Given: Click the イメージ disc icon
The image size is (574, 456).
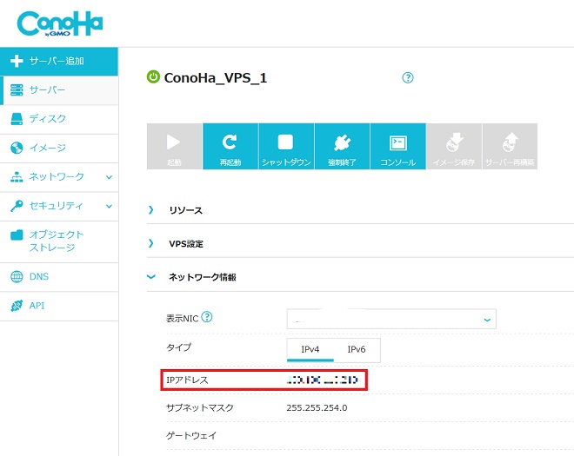Looking at the screenshot, I should [17, 148].
